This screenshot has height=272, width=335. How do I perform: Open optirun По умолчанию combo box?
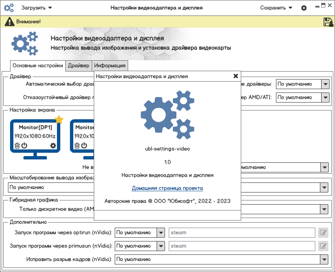140,233
